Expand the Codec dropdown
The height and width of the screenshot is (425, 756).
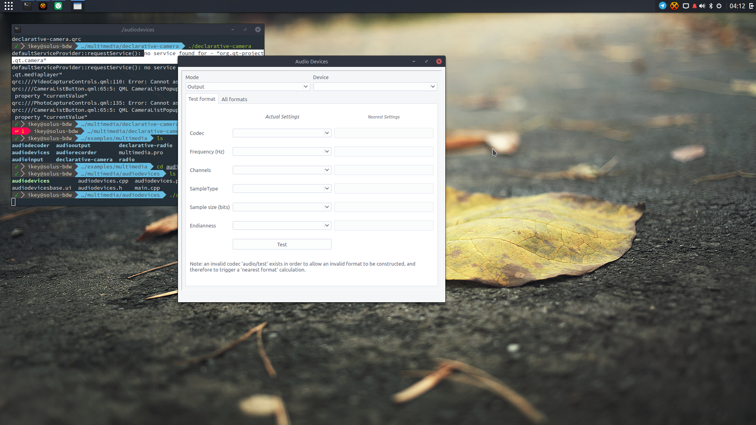[282, 133]
